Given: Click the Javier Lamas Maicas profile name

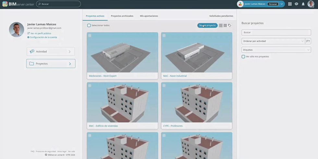Looking at the screenshot, I should point(42,24).
